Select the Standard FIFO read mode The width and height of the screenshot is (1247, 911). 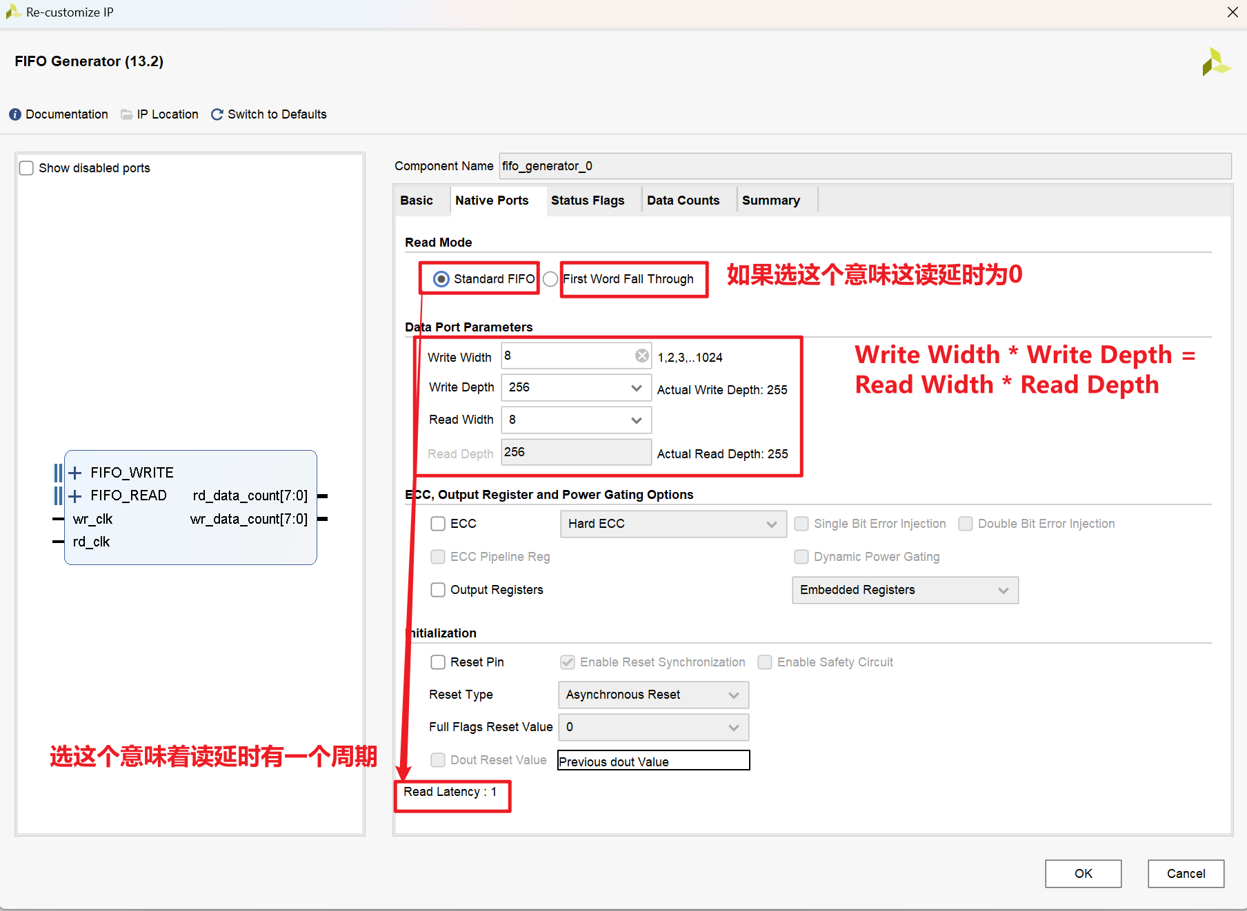pos(441,279)
